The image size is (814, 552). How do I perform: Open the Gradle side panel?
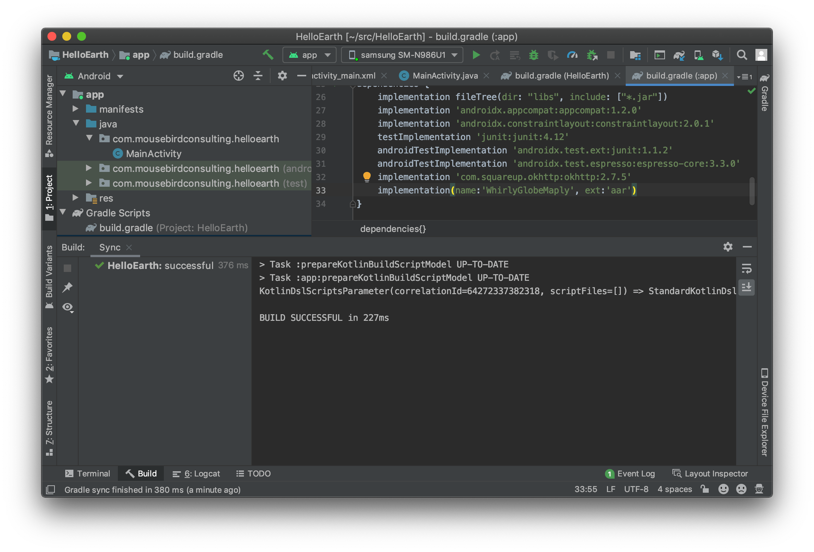pos(764,92)
